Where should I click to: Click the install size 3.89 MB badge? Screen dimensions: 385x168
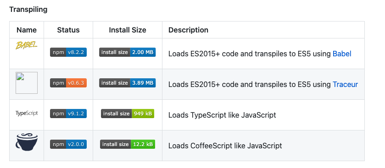pyautogui.click(x=128, y=83)
